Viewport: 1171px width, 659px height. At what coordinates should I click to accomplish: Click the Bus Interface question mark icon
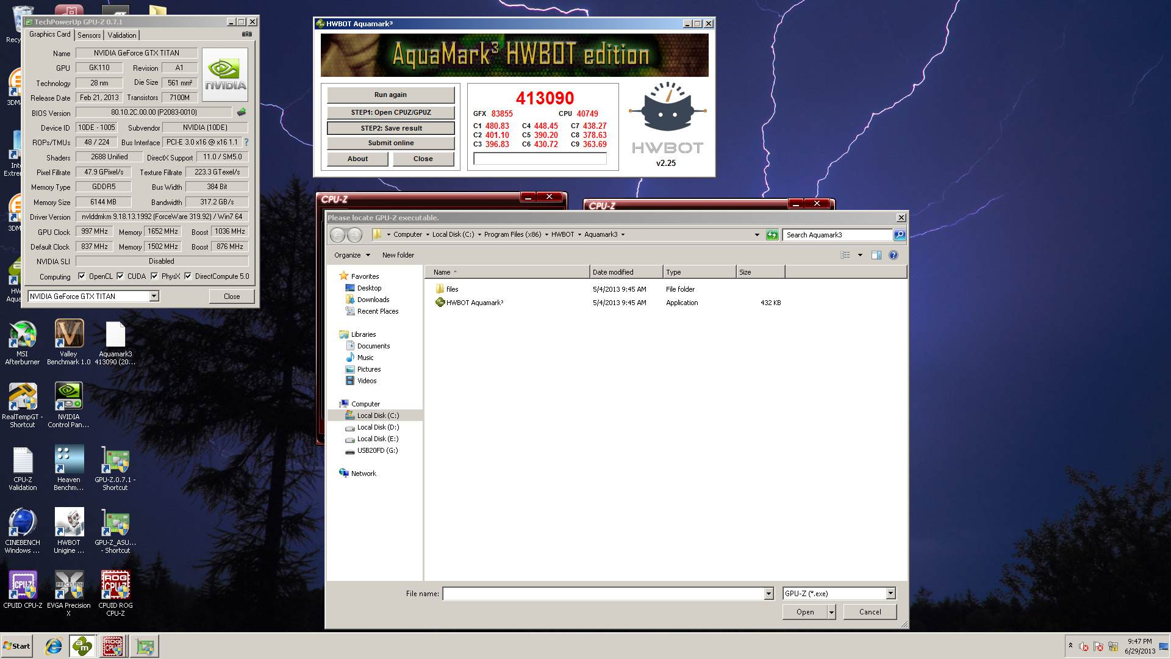coord(246,142)
